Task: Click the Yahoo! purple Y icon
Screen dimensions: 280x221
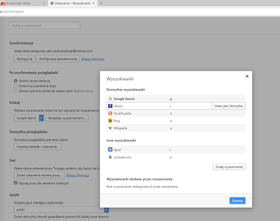Action: point(110,106)
